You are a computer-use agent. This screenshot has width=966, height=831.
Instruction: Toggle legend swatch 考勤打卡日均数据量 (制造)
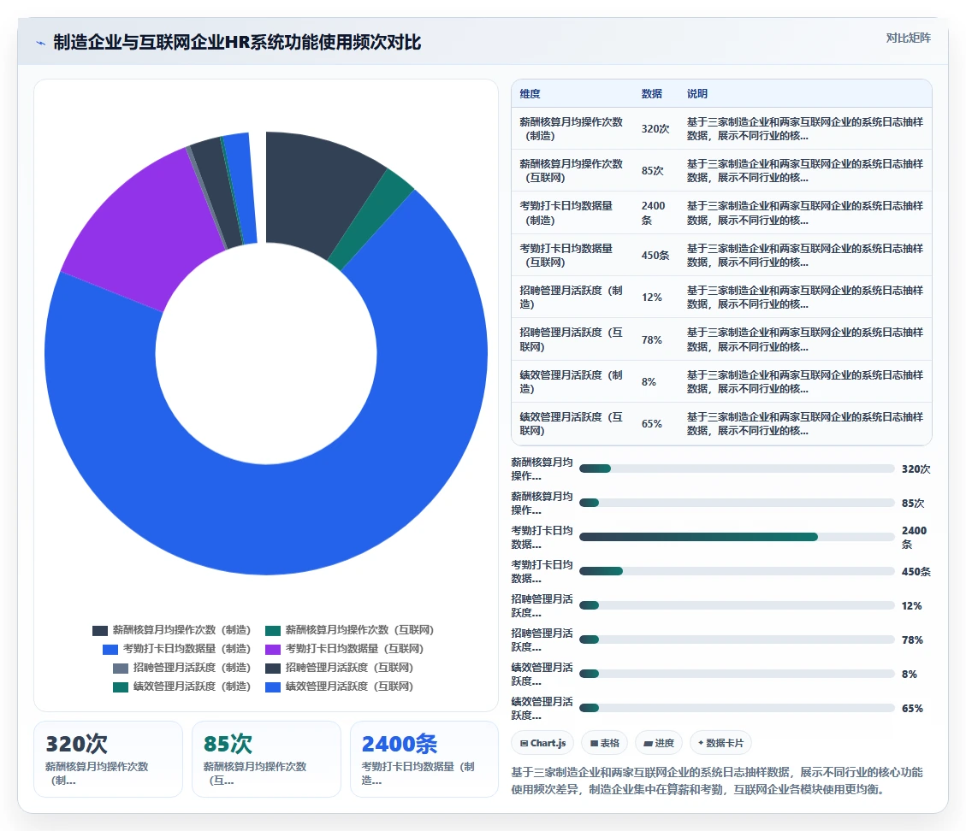[110, 649]
